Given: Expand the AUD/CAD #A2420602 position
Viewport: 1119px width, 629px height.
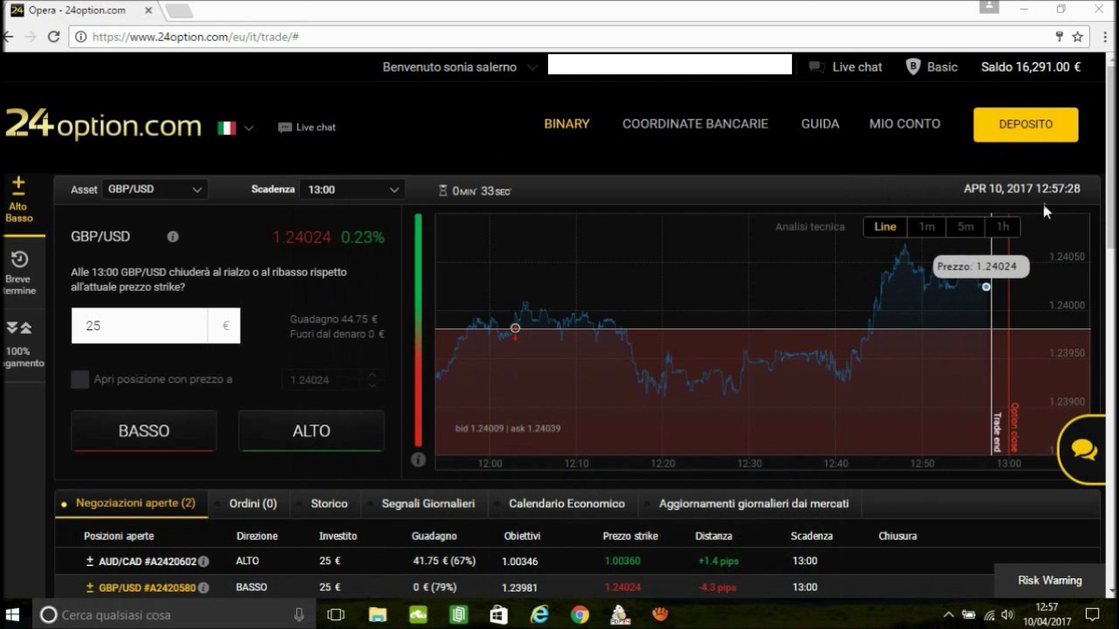Looking at the screenshot, I should [89, 561].
